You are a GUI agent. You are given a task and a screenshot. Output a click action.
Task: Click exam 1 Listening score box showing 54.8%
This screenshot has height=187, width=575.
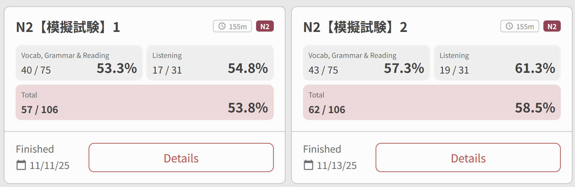click(210, 63)
